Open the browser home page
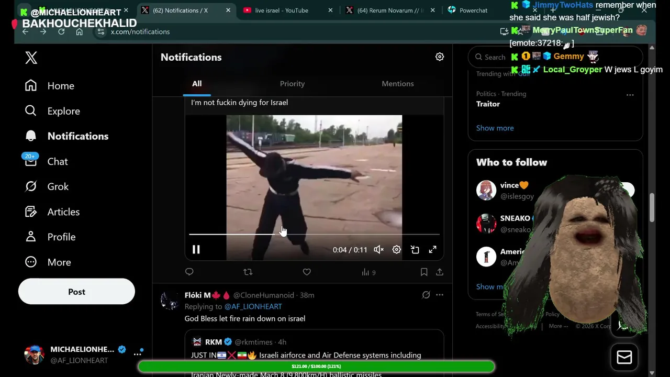Image resolution: width=670 pixels, height=377 pixels. (79, 31)
